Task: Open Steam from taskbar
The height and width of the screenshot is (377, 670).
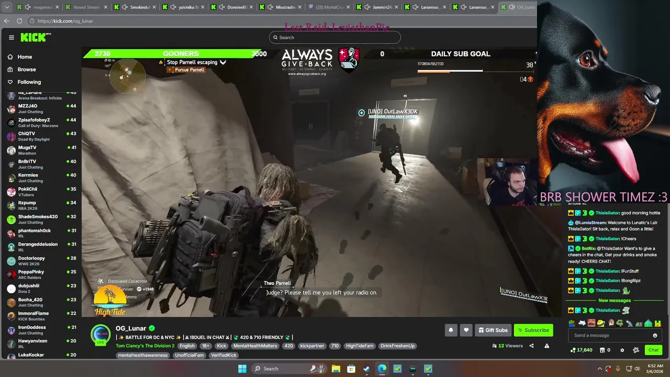Action: 366,369
